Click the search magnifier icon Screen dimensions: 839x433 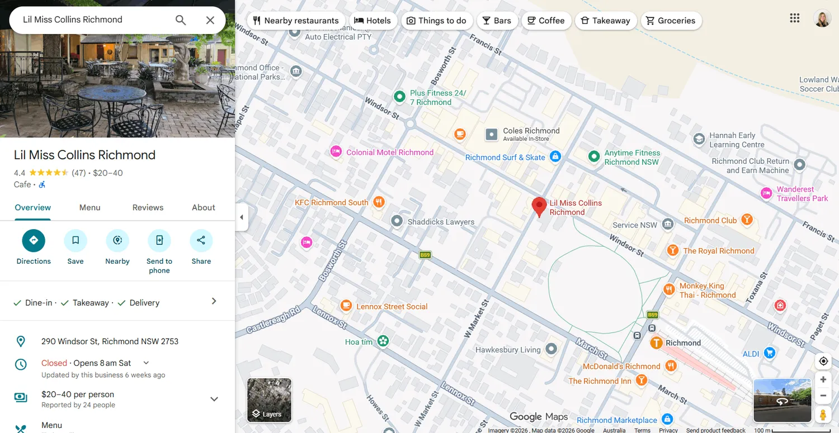181,20
